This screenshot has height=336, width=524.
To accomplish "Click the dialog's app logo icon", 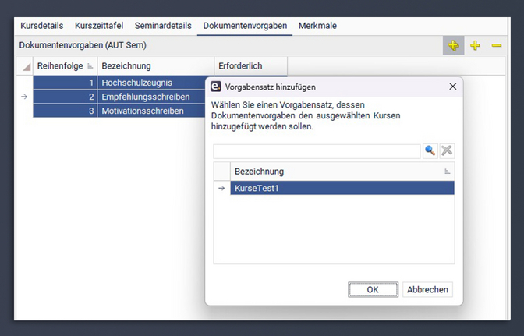I will 216,87.
